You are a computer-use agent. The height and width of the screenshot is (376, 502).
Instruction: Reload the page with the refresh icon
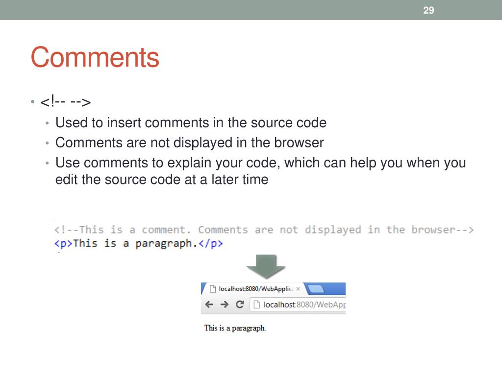(240, 305)
